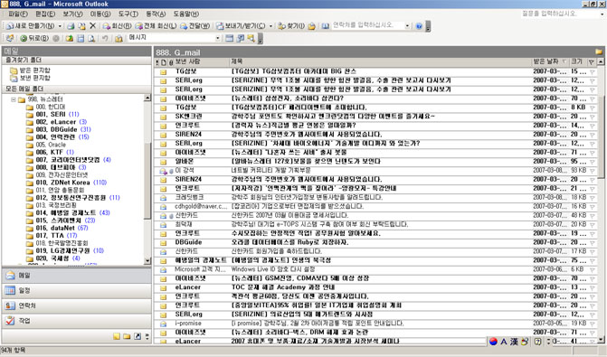Click the Shortcuts icon in navigation pane
Viewport: 607px width, 357px height.
[x=138, y=336]
